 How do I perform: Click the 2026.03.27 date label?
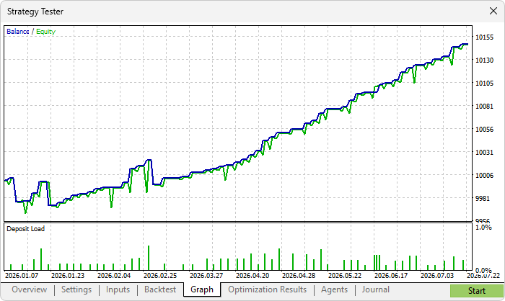(x=206, y=276)
